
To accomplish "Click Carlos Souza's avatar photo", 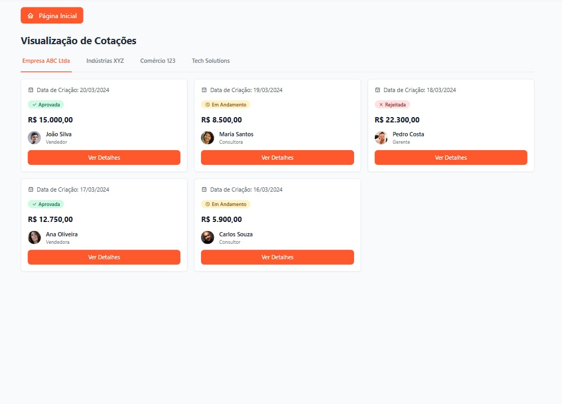I will [x=207, y=237].
